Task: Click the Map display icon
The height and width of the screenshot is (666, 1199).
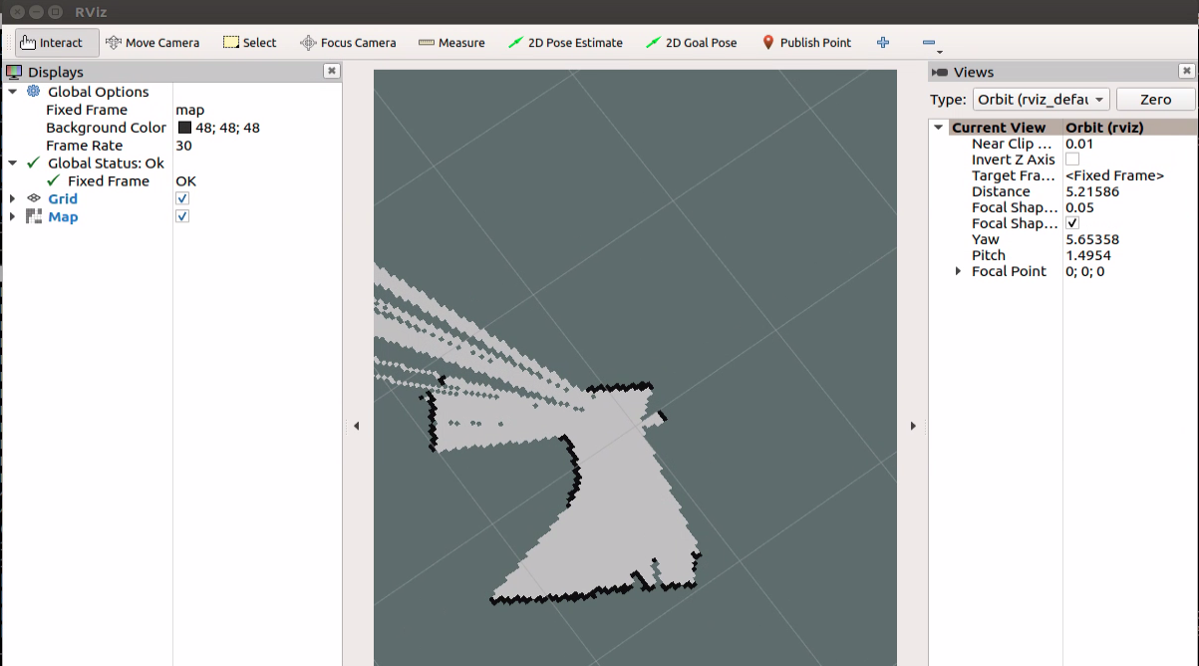Action: coord(34,217)
